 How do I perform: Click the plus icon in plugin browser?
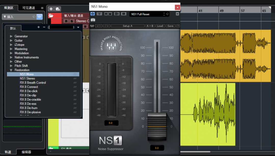[39, 27]
